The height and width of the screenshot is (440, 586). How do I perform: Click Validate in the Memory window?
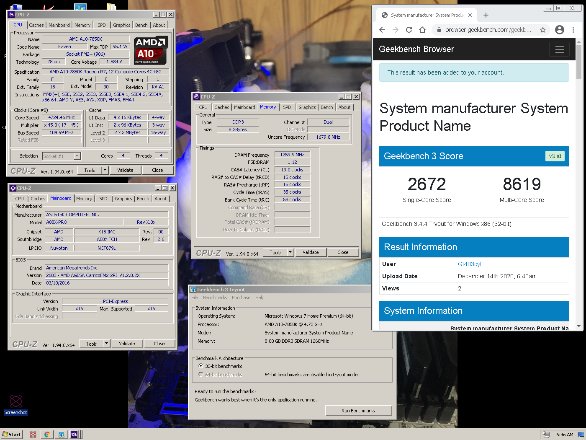[x=311, y=252]
